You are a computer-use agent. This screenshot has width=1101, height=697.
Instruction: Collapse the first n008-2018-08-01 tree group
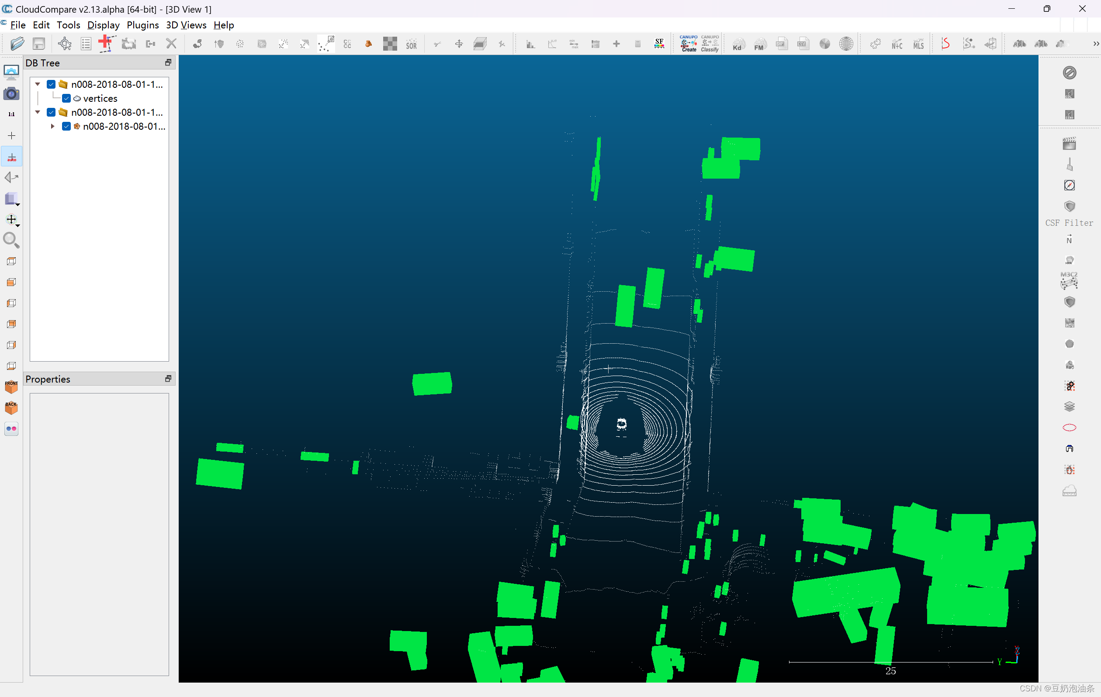[x=38, y=85]
